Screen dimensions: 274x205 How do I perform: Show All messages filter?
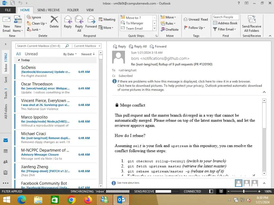click(18, 54)
